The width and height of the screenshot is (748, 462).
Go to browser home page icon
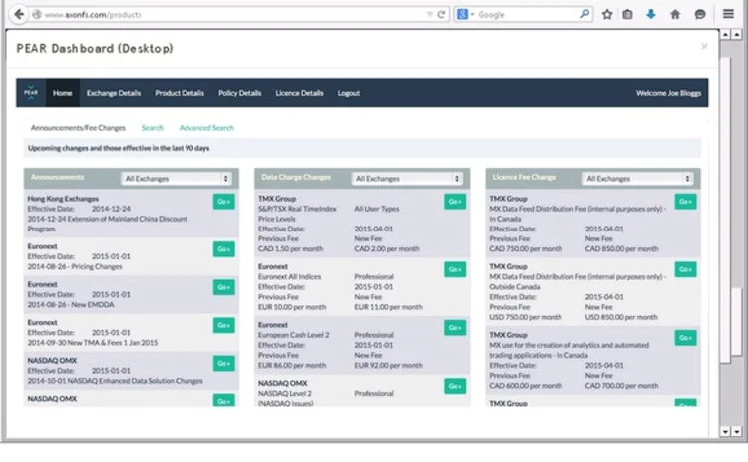coord(675,14)
